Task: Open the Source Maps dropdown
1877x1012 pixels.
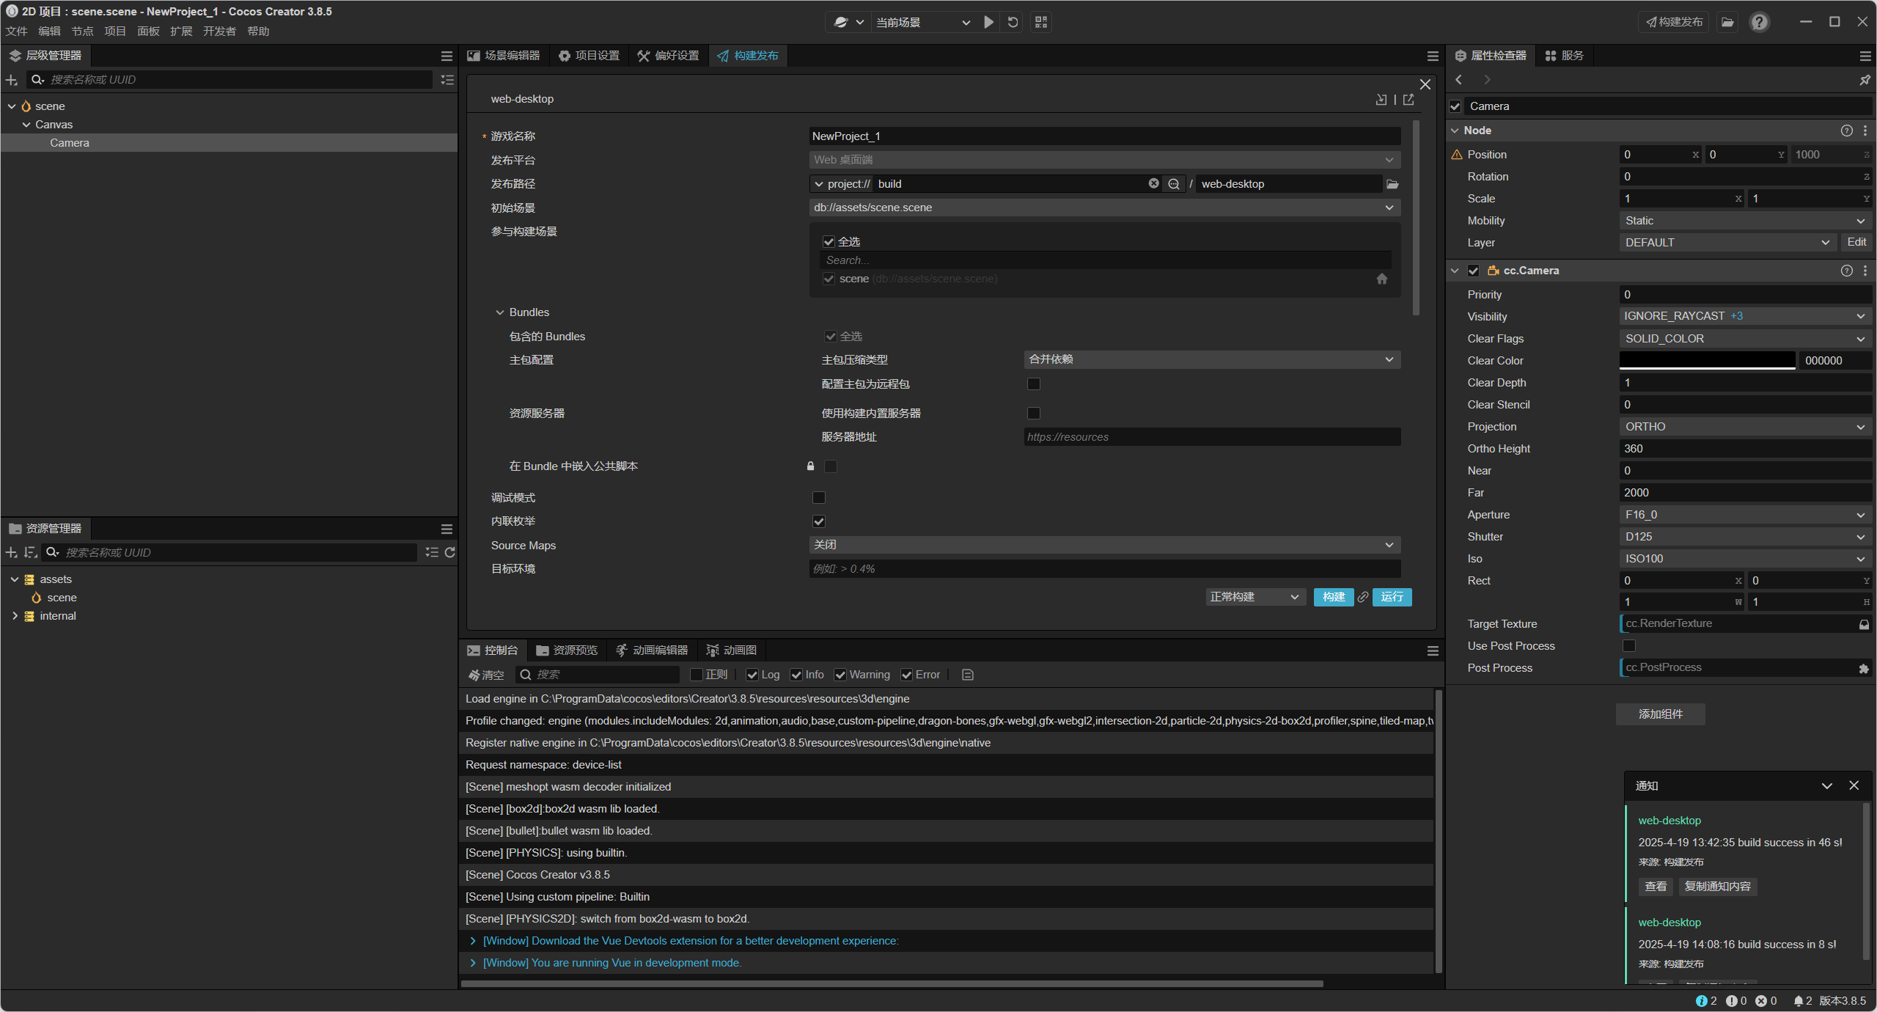Action: (x=1104, y=545)
